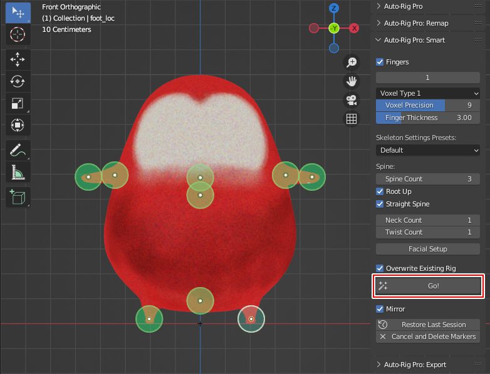
Task: Switch to orthographic grid view icon
Action: [x=352, y=118]
